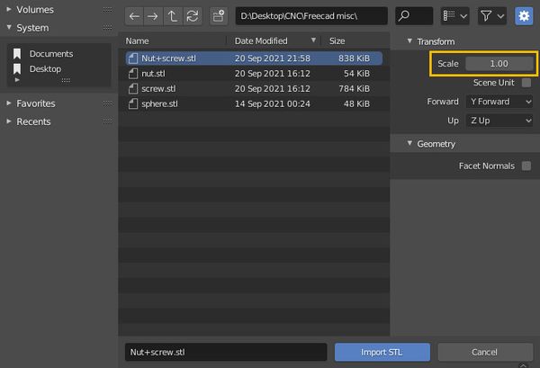Enable the Scene Unit checkbox
Screen dimensions: 540x368
[x=526, y=83]
